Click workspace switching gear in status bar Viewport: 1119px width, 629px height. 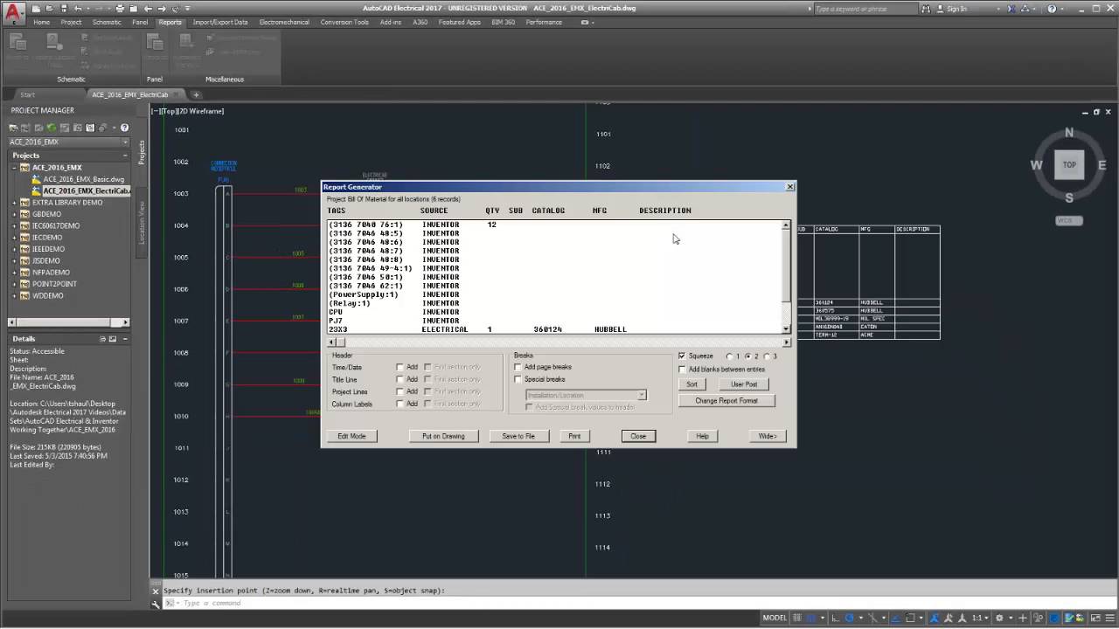click(x=1001, y=618)
